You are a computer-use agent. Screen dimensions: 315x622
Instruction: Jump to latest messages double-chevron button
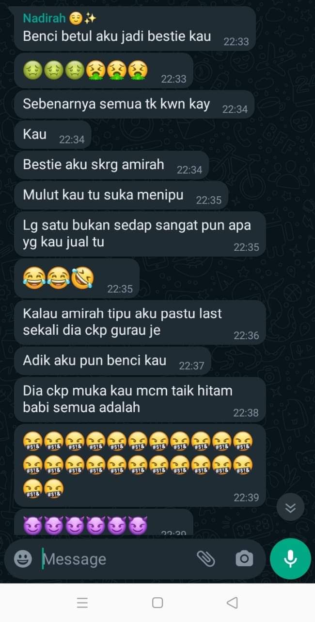(290, 508)
